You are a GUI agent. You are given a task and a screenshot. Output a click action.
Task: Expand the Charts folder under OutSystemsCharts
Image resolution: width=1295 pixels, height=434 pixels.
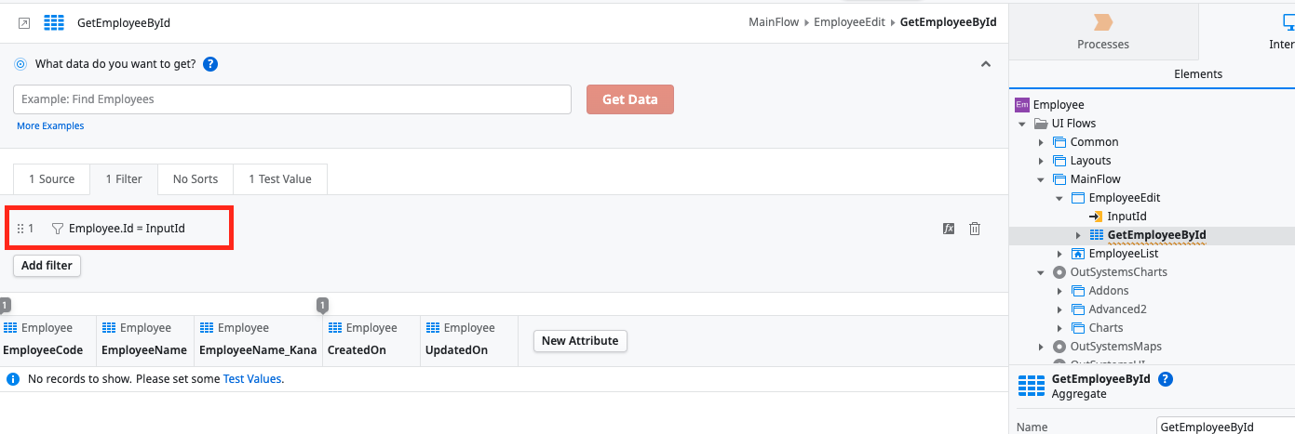pyautogui.click(x=1060, y=328)
